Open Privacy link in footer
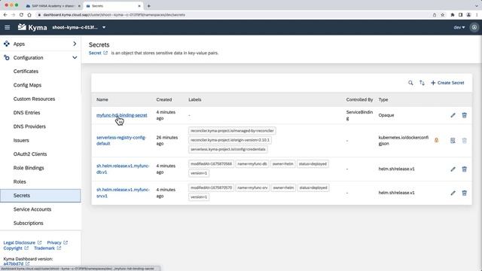This screenshot has height=271, width=482. [x=57, y=242]
